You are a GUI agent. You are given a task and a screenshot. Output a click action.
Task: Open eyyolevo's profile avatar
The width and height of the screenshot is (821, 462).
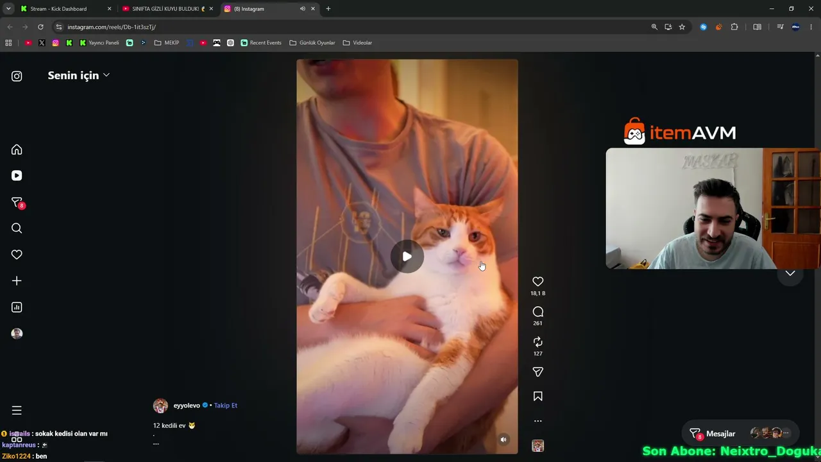click(x=160, y=406)
